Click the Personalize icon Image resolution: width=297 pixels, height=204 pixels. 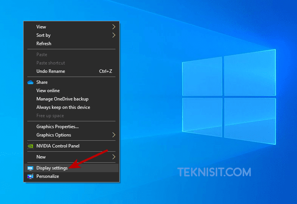tap(30, 176)
